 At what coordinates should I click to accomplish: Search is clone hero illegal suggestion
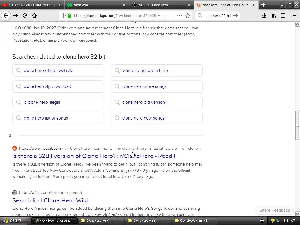pyautogui.click(x=58, y=102)
